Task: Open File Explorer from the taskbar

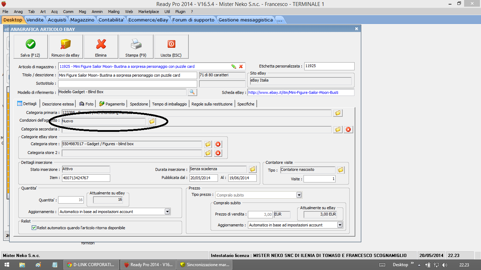Action: point(22,265)
